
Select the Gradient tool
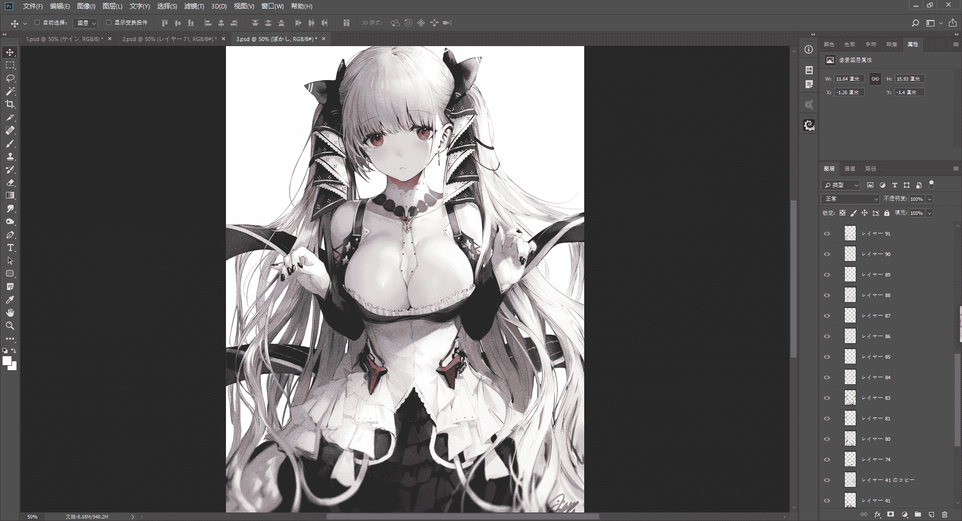(x=10, y=196)
